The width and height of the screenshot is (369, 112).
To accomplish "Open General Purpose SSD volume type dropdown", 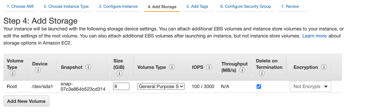I will [161, 86].
